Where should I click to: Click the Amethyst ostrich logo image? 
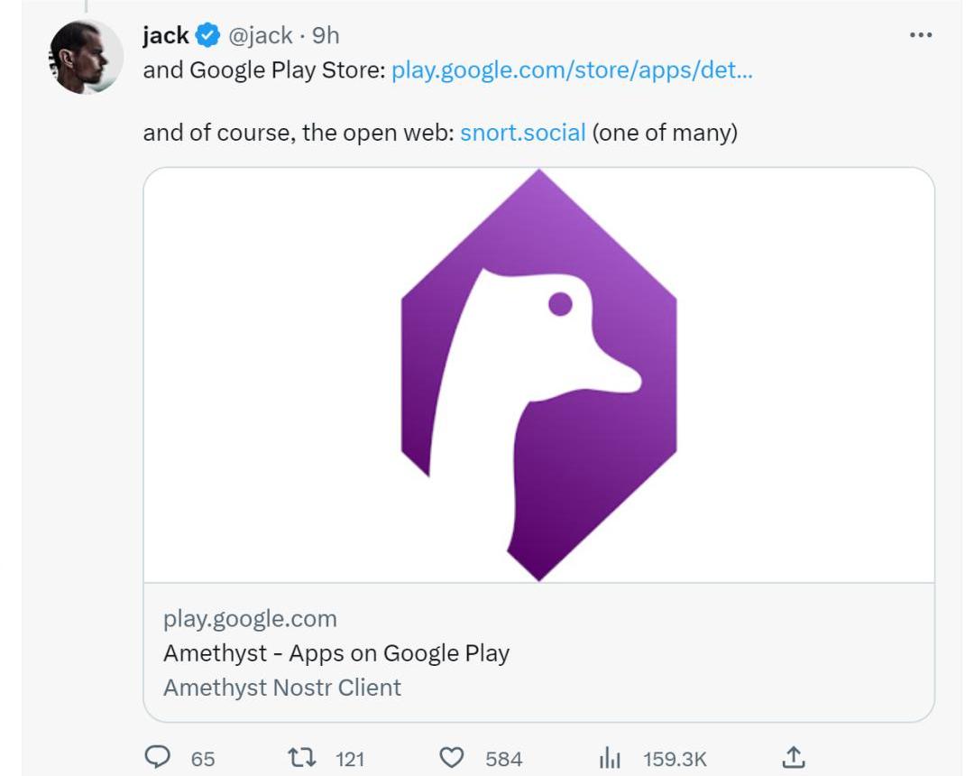[x=538, y=374]
